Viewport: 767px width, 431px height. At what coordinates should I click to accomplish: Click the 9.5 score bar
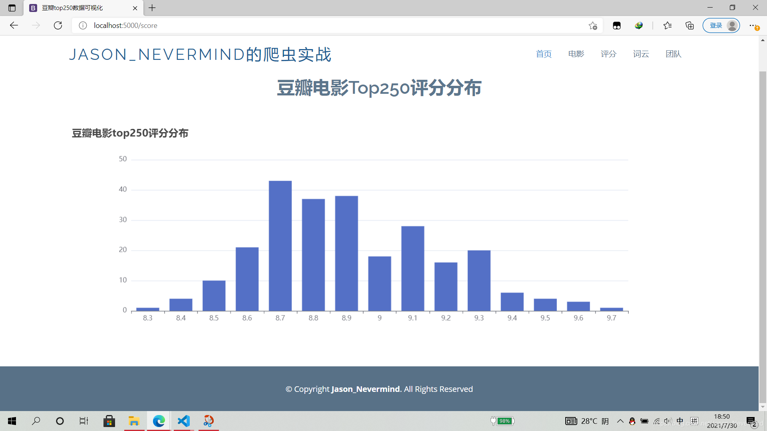coord(546,304)
